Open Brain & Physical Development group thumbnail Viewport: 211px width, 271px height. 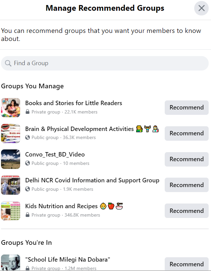pyautogui.click(x=10, y=133)
